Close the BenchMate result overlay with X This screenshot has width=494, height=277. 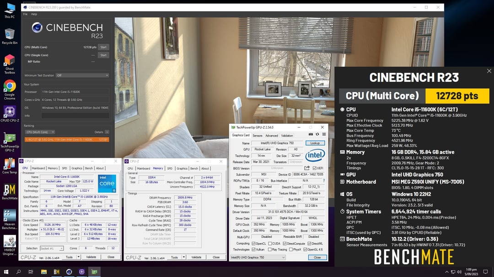(x=489, y=71)
